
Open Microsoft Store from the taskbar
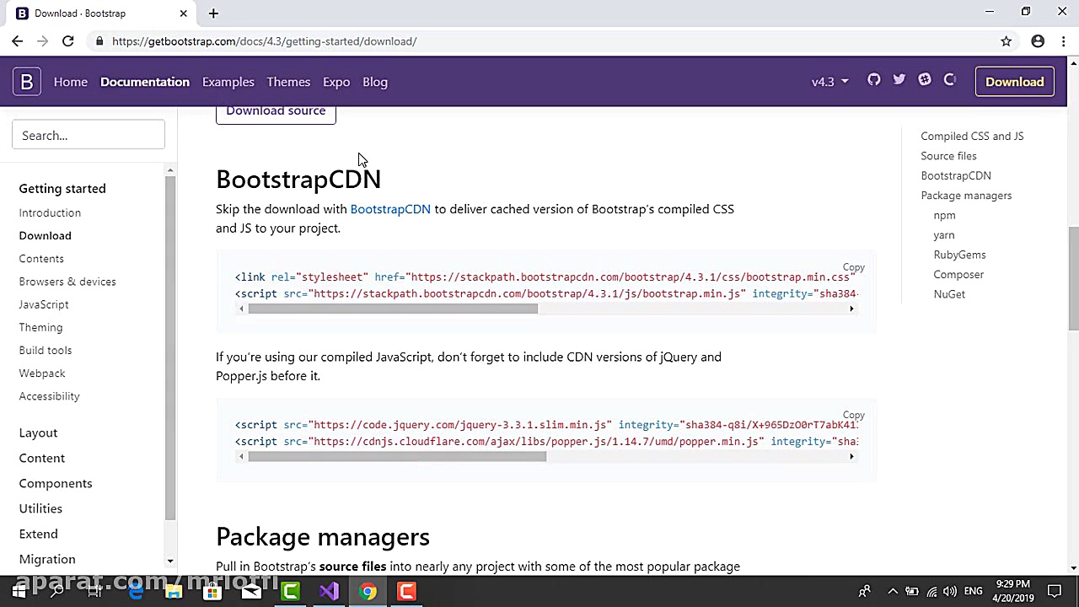click(x=212, y=591)
